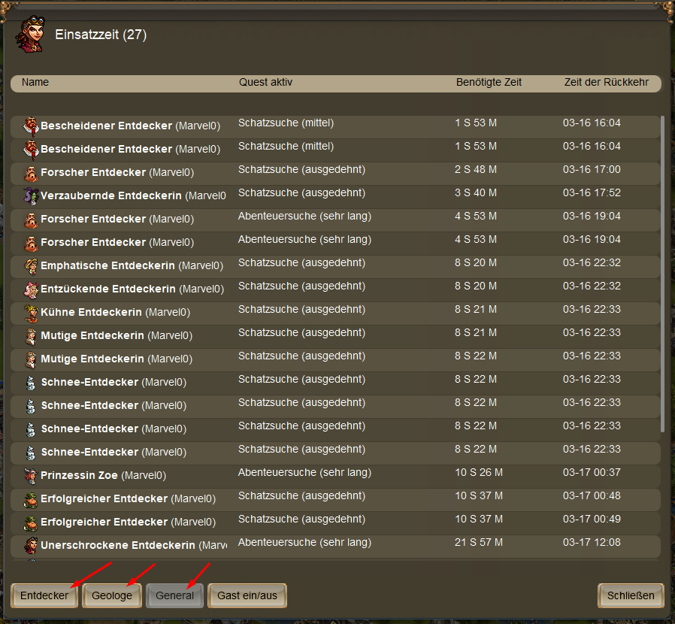Image resolution: width=675 pixels, height=624 pixels.
Task: Select the first Schnee-Entdecker snowman icon
Action: 30,382
